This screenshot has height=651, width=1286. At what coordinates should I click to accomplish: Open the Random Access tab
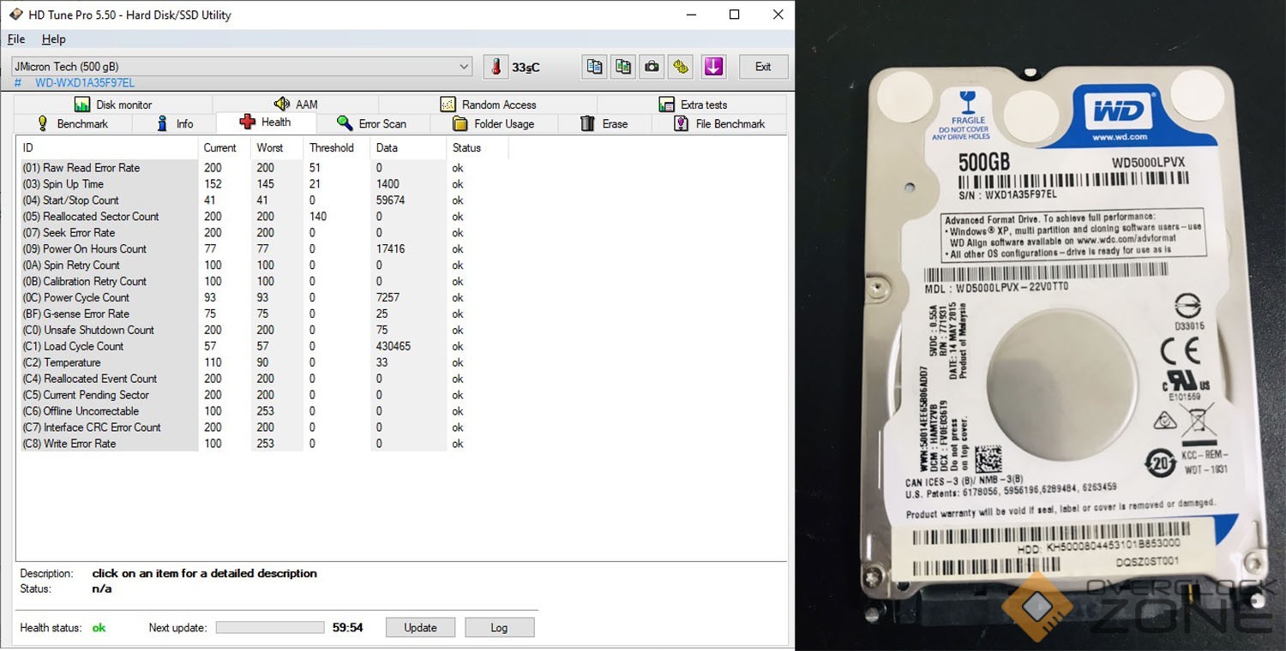click(x=488, y=105)
